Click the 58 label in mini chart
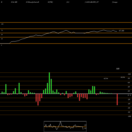 [85, 125]
